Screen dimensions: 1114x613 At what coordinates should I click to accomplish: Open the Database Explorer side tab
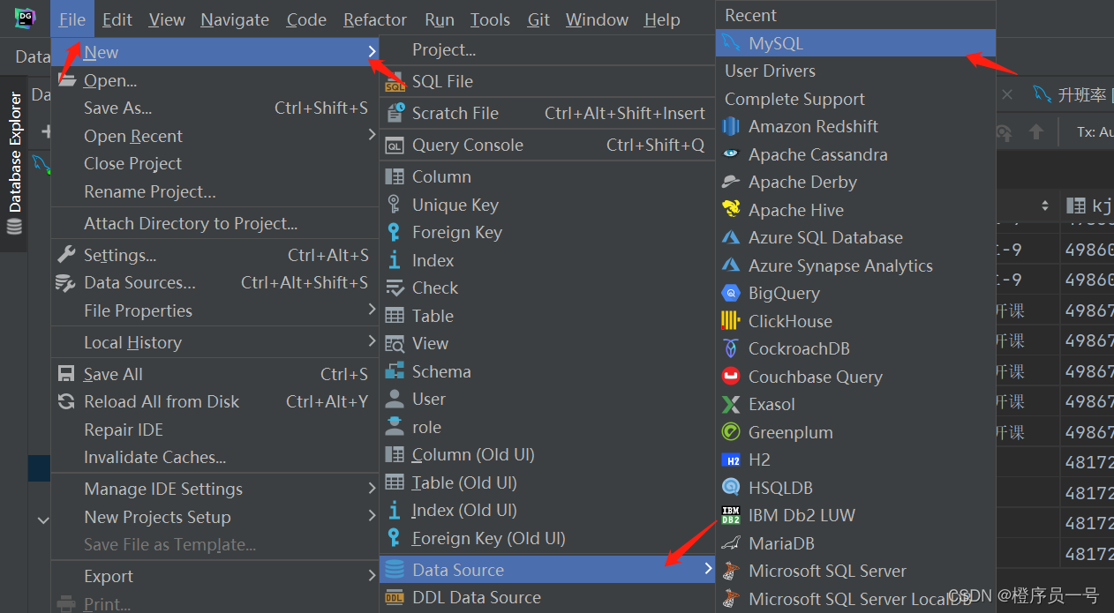point(14,163)
